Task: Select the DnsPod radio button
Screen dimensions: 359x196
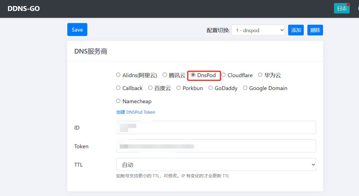Action: (x=193, y=75)
